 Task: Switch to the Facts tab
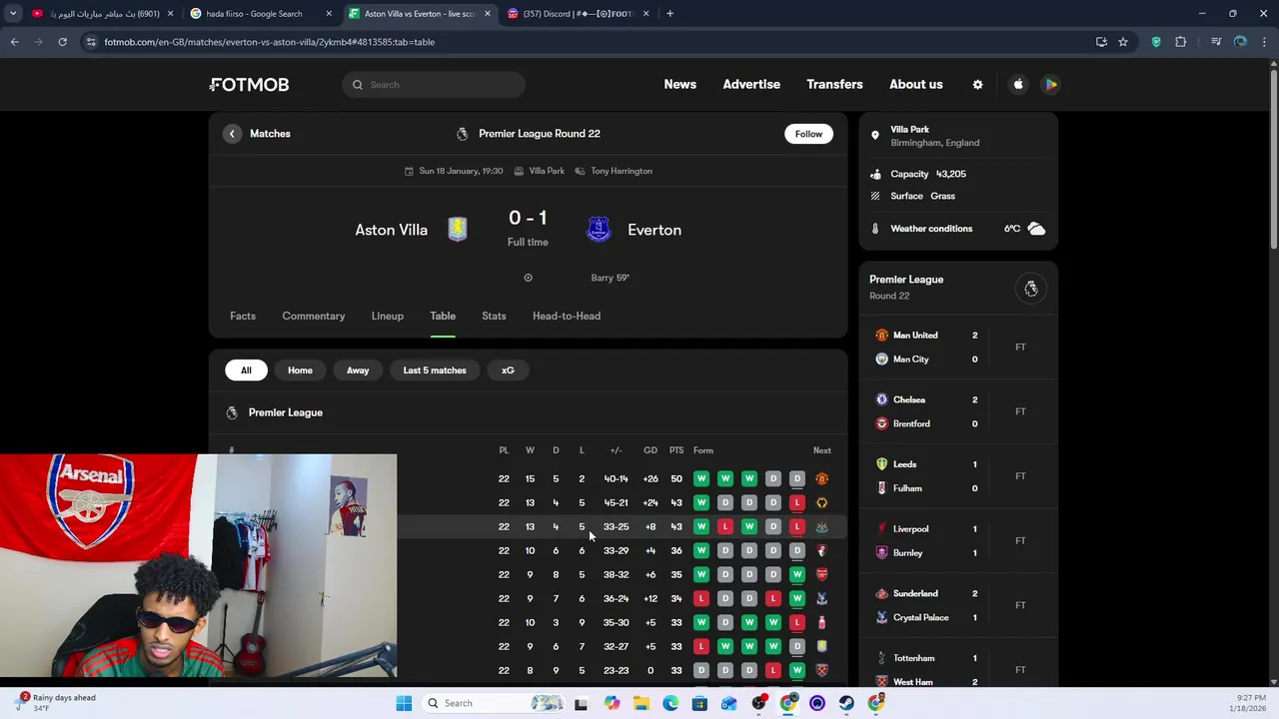pyautogui.click(x=243, y=317)
